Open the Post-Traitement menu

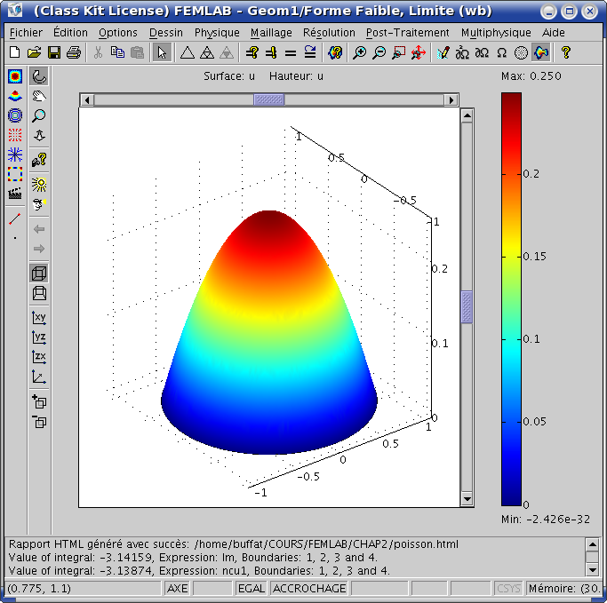[409, 32]
